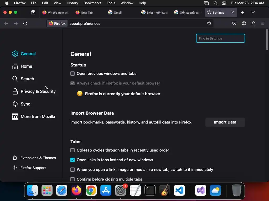Open Spotlight search in the menu bar

point(215,3)
